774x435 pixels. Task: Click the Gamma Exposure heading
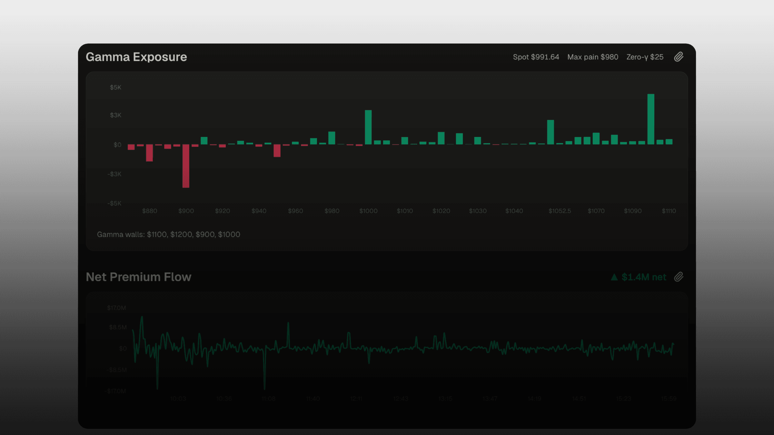point(136,57)
